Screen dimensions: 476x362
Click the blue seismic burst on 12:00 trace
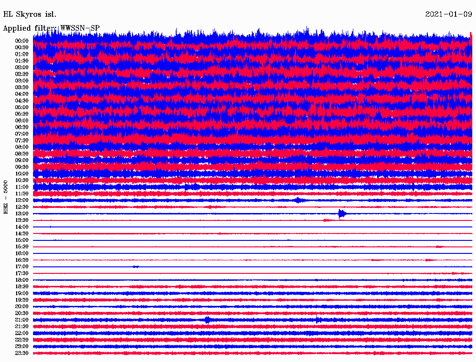point(298,200)
